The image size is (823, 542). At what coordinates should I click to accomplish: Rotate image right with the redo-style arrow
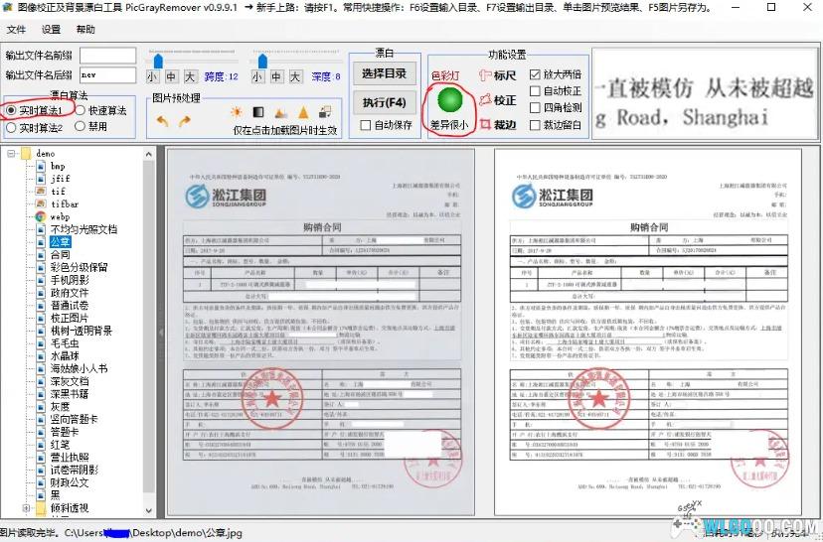coord(184,121)
